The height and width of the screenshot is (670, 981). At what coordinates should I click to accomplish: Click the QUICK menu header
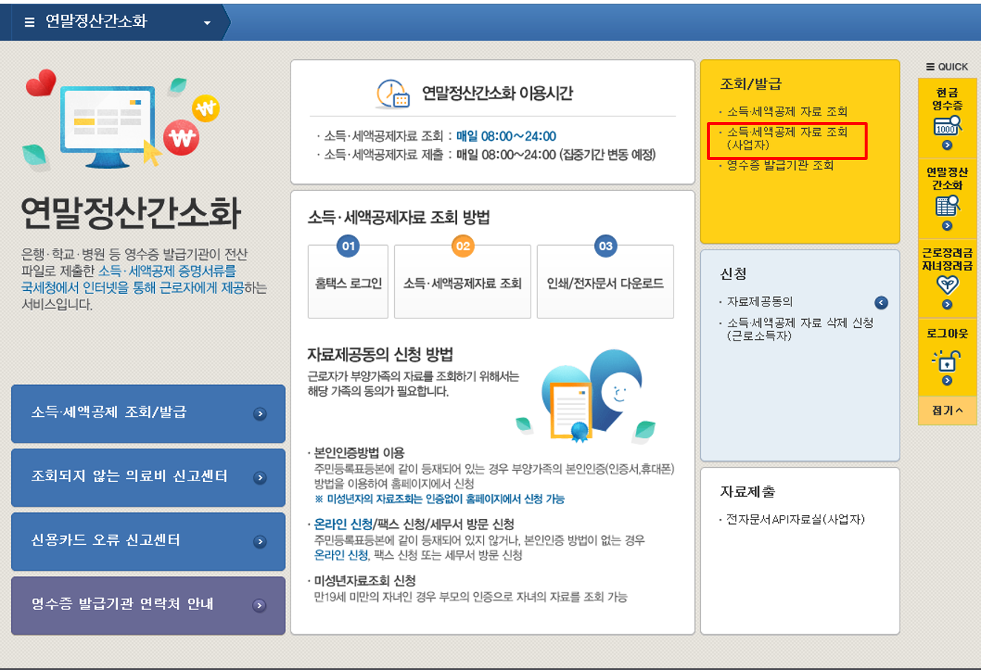tap(947, 67)
